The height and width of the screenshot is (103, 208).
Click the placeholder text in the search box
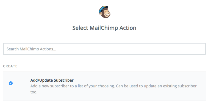tap(31, 49)
